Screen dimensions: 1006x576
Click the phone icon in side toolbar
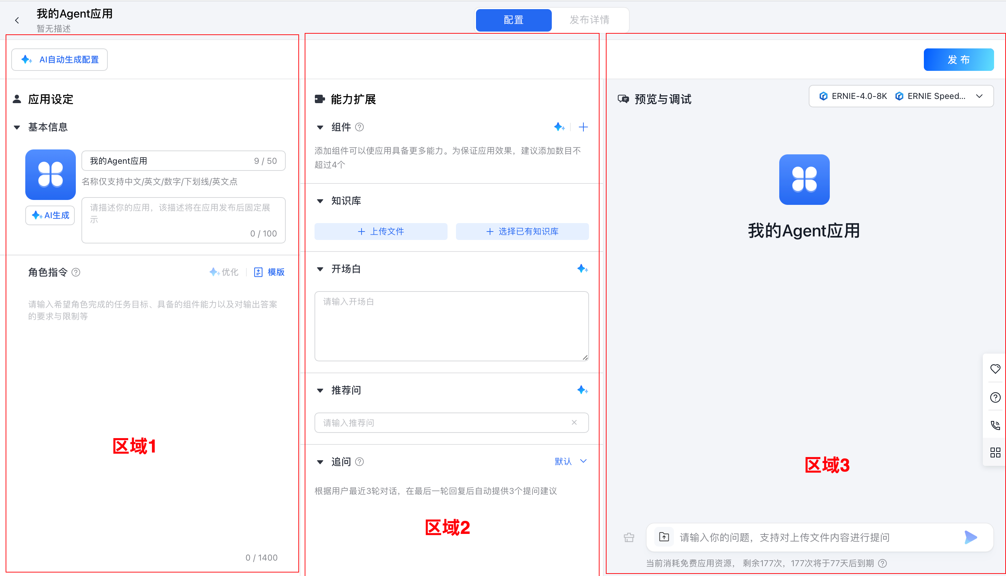pyautogui.click(x=995, y=425)
